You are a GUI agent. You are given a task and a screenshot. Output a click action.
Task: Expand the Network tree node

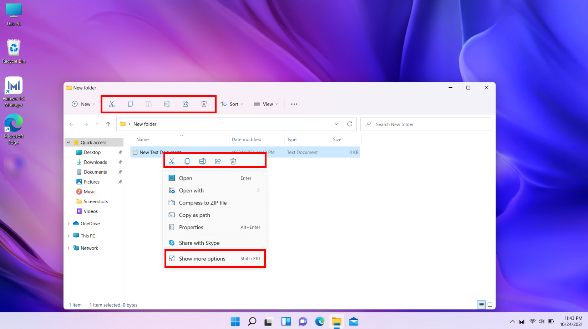[x=69, y=248]
